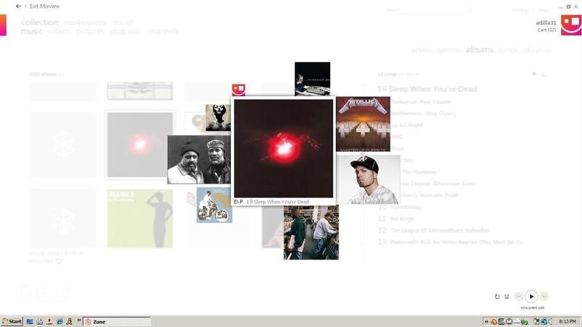
Task: Switch to the genres view
Action: [449, 50]
